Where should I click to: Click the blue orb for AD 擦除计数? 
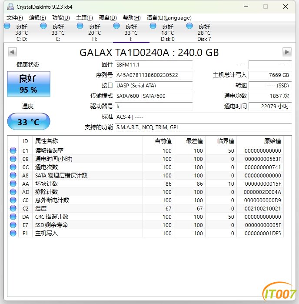(13, 192)
